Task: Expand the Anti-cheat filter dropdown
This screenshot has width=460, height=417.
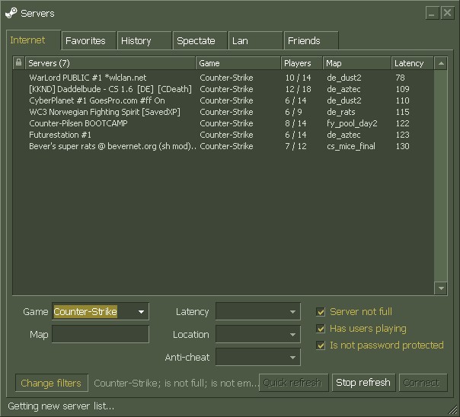Action: click(258, 357)
